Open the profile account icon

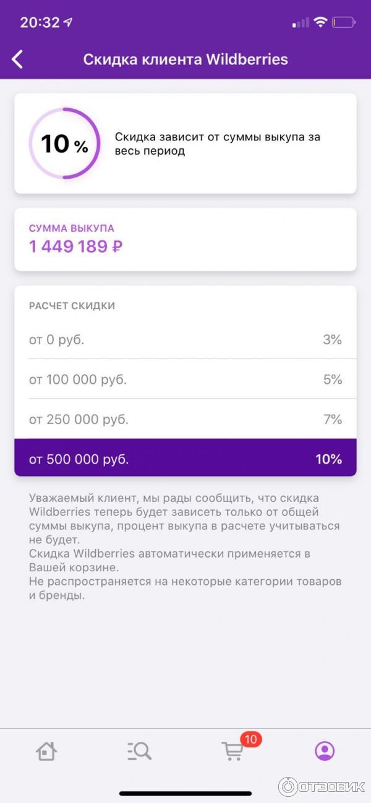tap(325, 751)
